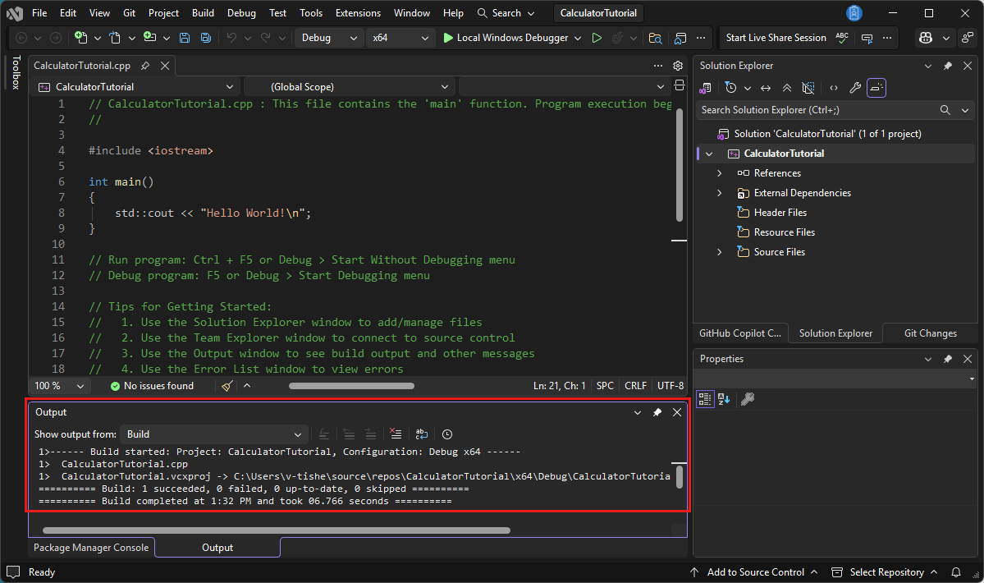Click the notifications bell in status bar
Viewport: 984px width, 583px height.
[x=956, y=572]
